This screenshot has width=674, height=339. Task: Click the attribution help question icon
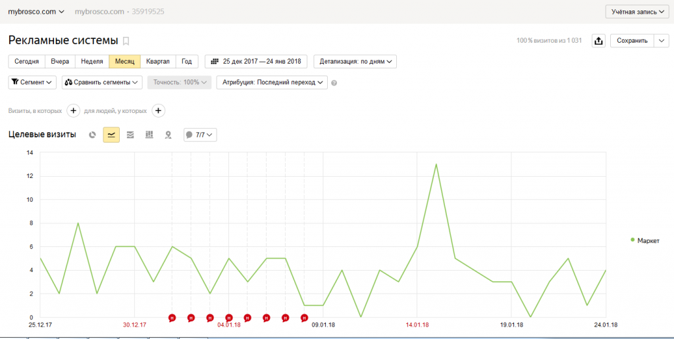point(334,83)
